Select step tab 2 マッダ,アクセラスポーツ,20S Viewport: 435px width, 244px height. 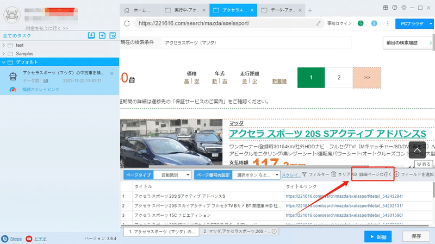pyautogui.click(x=239, y=232)
